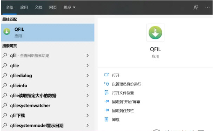
Task: Expand the chevron next to qfil下载
Action: 87,115
